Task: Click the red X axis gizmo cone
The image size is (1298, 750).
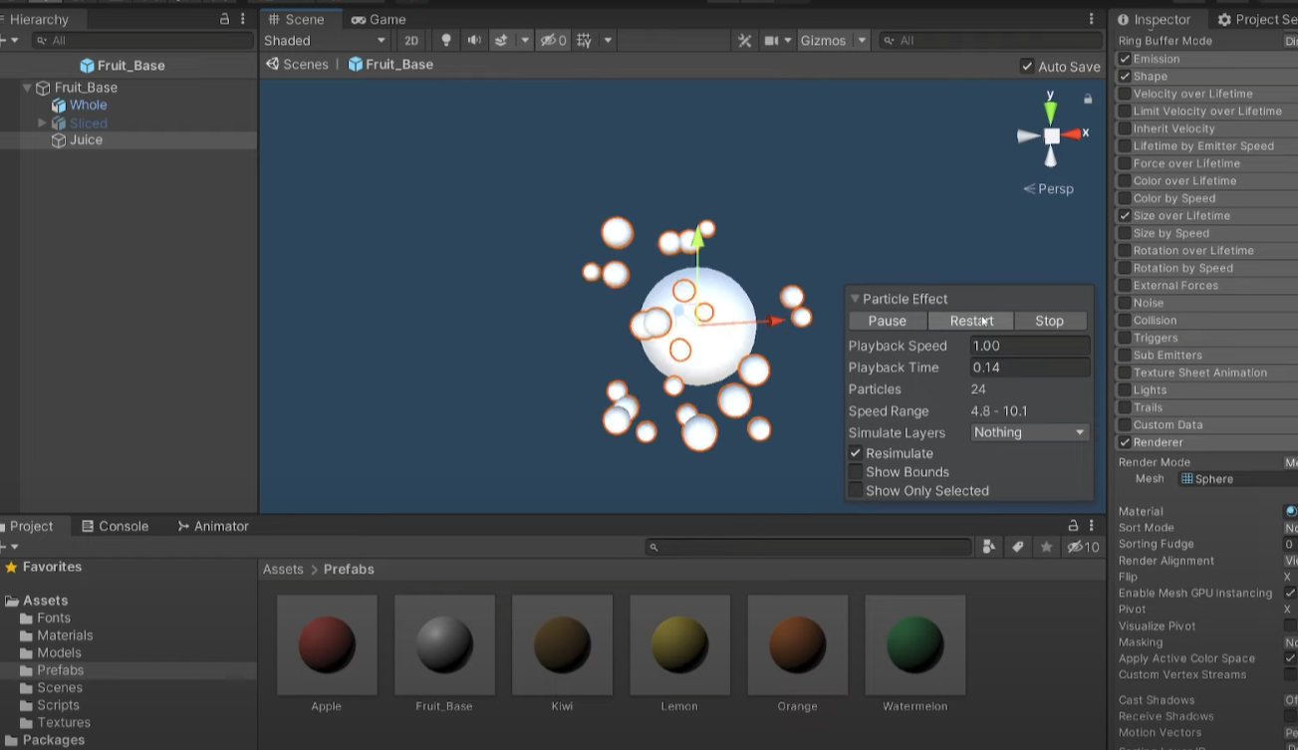Action: click(1072, 133)
